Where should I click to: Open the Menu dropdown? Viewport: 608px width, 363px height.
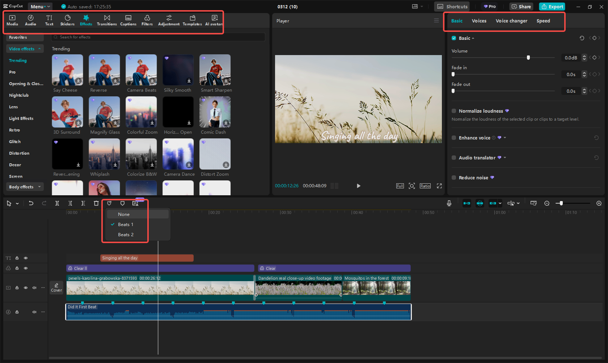[40, 7]
